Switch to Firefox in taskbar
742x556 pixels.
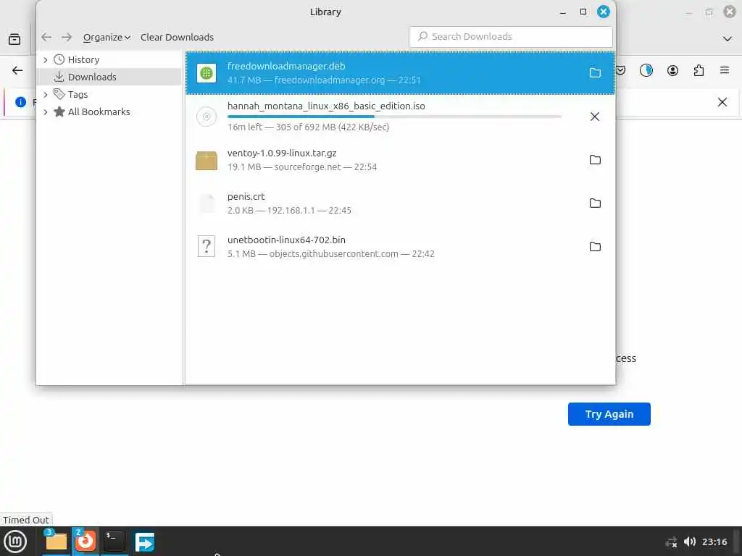(x=86, y=542)
